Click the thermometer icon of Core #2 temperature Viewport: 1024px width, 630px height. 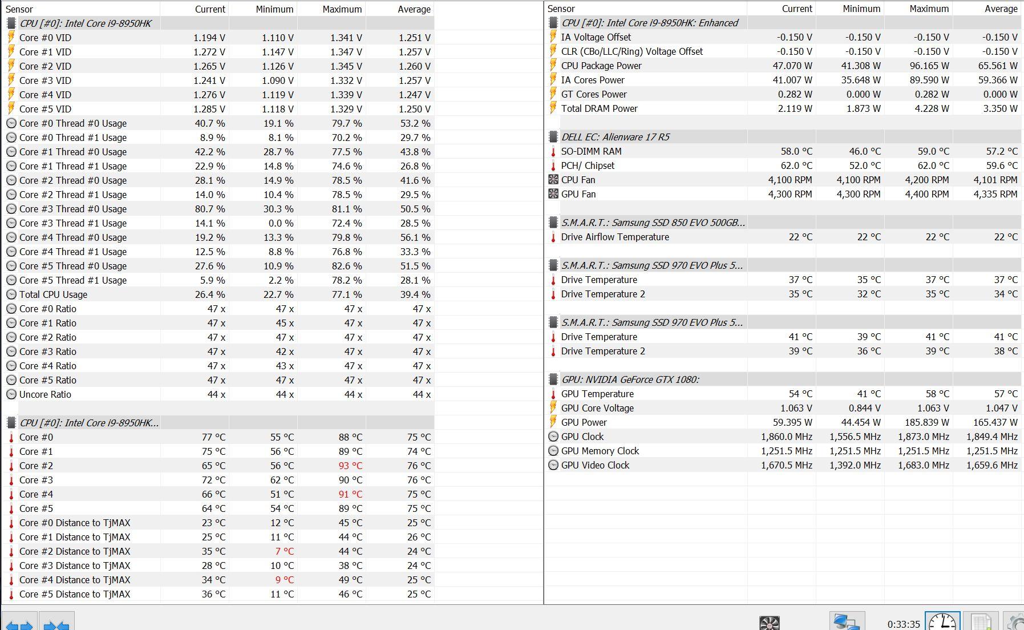[x=11, y=466]
